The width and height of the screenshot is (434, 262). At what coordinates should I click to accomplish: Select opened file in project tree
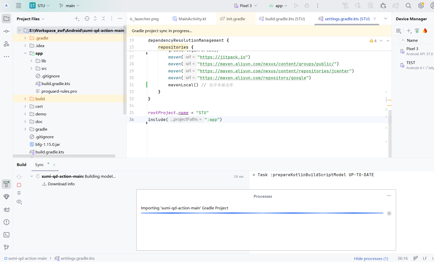point(87,18)
